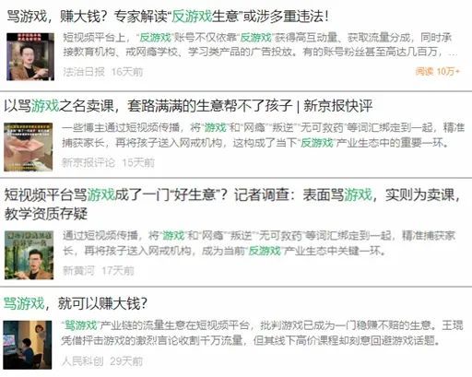This screenshot has height=377, width=472.
Task: Click the fourth article's child-at-computer thumbnail
Action: (x=28, y=345)
